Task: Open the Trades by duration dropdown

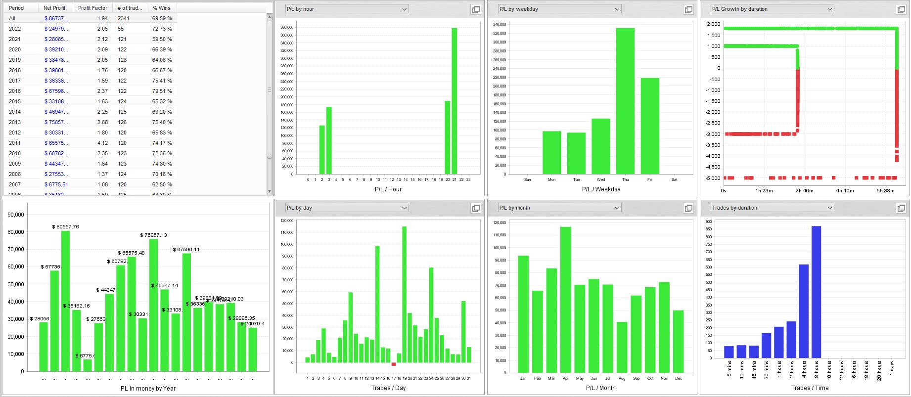Action: point(772,208)
